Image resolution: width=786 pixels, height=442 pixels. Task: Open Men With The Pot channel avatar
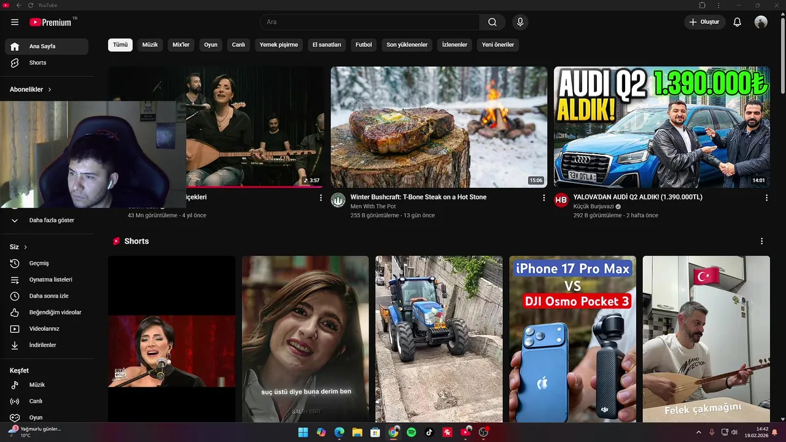coord(338,200)
